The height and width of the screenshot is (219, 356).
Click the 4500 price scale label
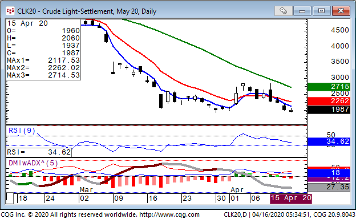click(x=339, y=30)
